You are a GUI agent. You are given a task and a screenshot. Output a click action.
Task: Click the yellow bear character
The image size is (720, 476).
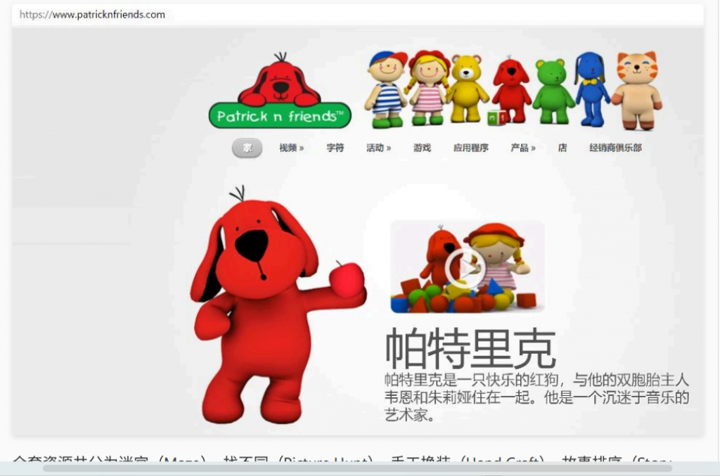click(x=467, y=89)
